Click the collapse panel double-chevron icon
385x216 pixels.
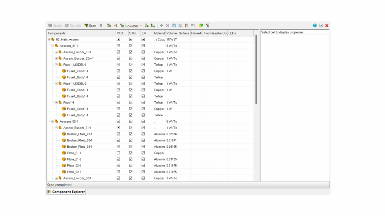(x=321, y=25)
